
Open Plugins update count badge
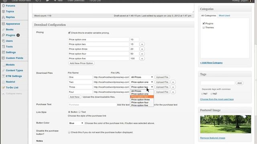point(18,35)
